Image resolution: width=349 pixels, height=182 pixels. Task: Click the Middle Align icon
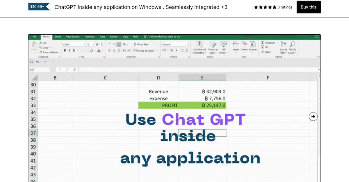(x=114, y=44)
